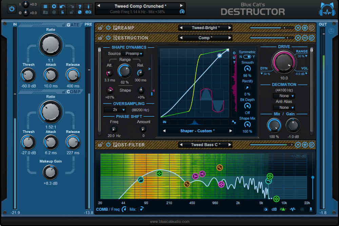The height and width of the screenshot is (226, 339).
Task: Select the waveform curve icon in bottom bar
Action: (292, 209)
